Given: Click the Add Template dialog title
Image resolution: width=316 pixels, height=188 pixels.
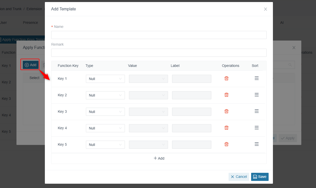Looking at the screenshot, I should [x=64, y=9].
